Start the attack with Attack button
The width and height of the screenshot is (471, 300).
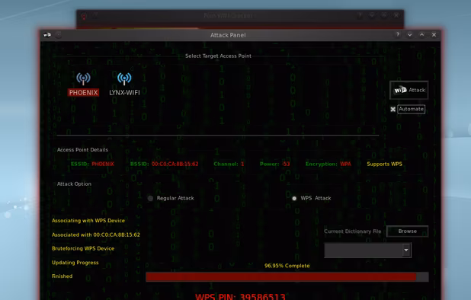pos(409,90)
